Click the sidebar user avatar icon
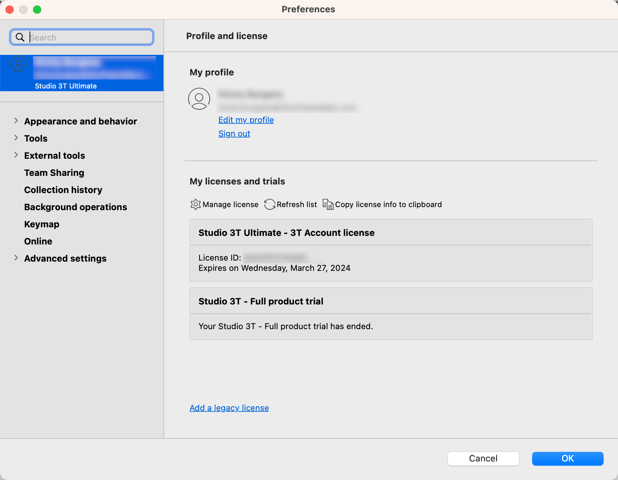The image size is (618, 480). point(19,64)
